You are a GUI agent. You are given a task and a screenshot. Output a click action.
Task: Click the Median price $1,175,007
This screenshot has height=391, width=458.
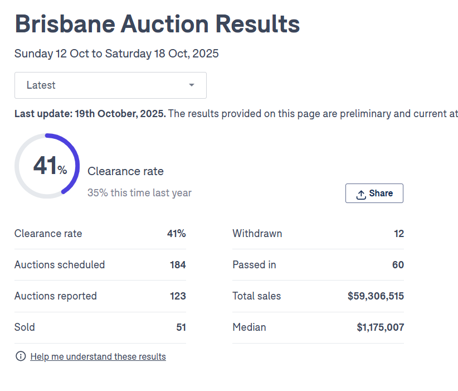tap(380, 327)
